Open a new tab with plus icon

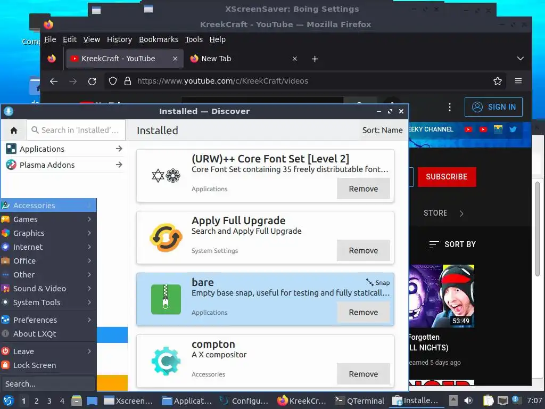tap(315, 59)
